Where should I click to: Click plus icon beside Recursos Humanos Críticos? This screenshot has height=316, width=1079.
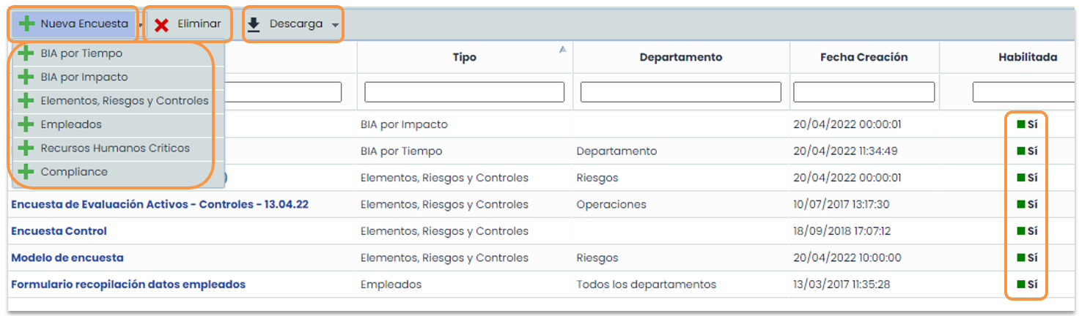(x=26, y=148)
